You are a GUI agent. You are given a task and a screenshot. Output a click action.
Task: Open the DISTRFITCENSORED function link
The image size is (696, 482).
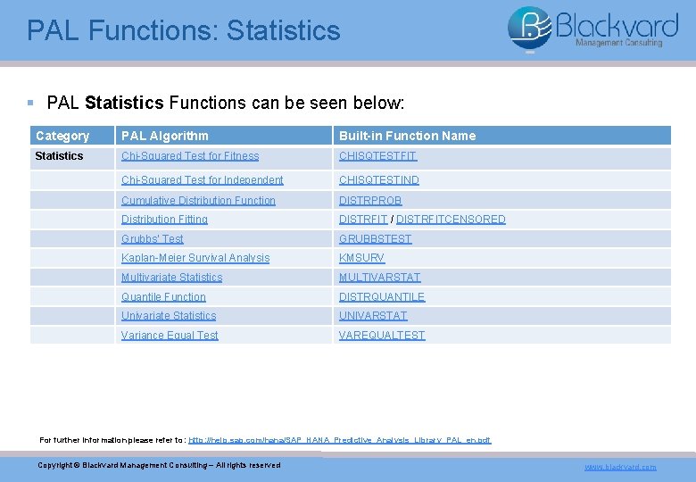point(451,220)
